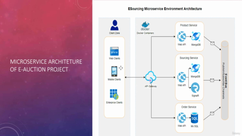Click the Order Service heading
Screen dimensions: 242x136
pyautogui.click(x=189, y=107)
